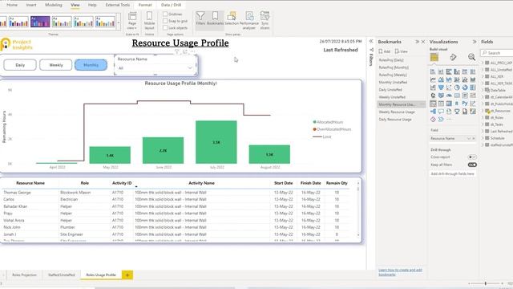Open Resource Name field well chevron
513x289 pixels.
point(468,138)
